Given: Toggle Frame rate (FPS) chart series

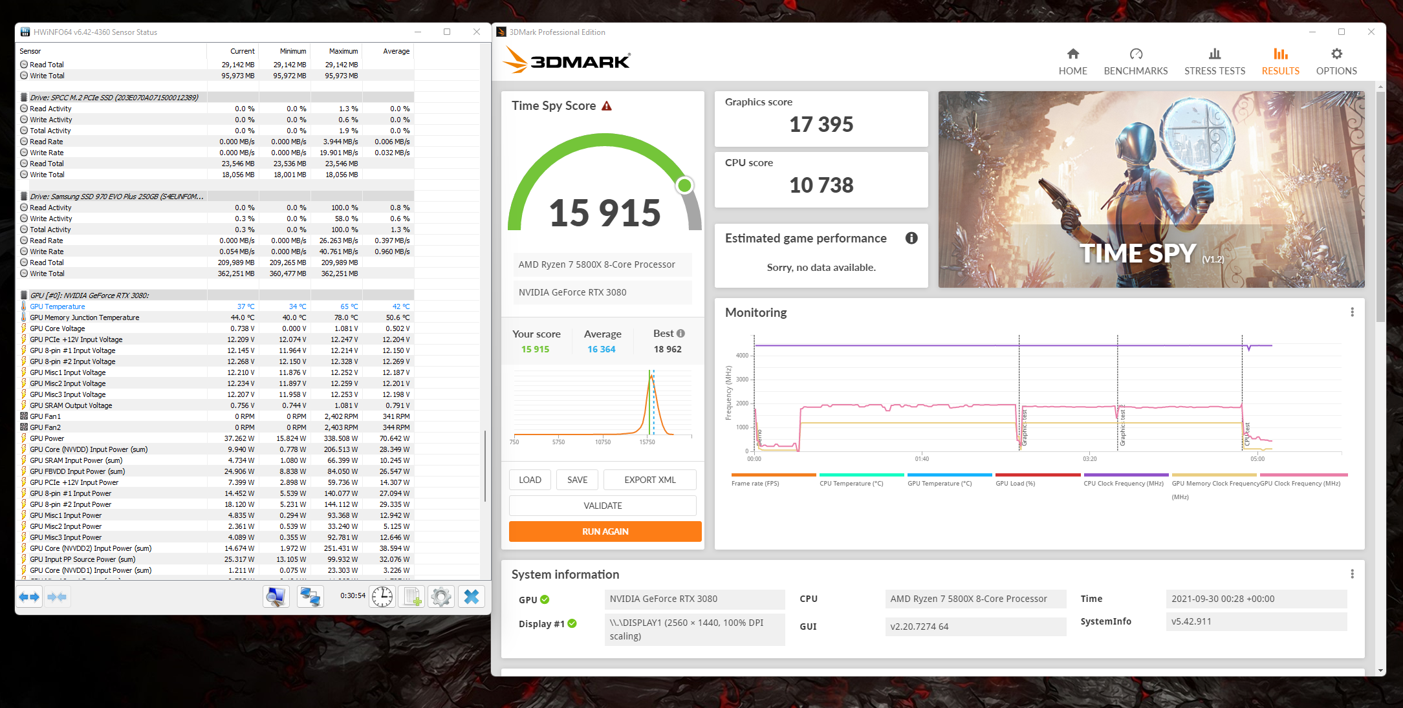Looking at the screenshot, I should tap(774, 480).
